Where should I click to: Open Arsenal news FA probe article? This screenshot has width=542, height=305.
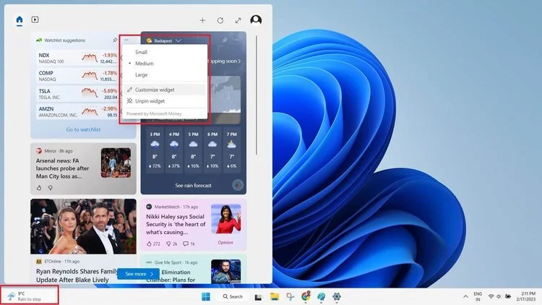coord(63,168)
